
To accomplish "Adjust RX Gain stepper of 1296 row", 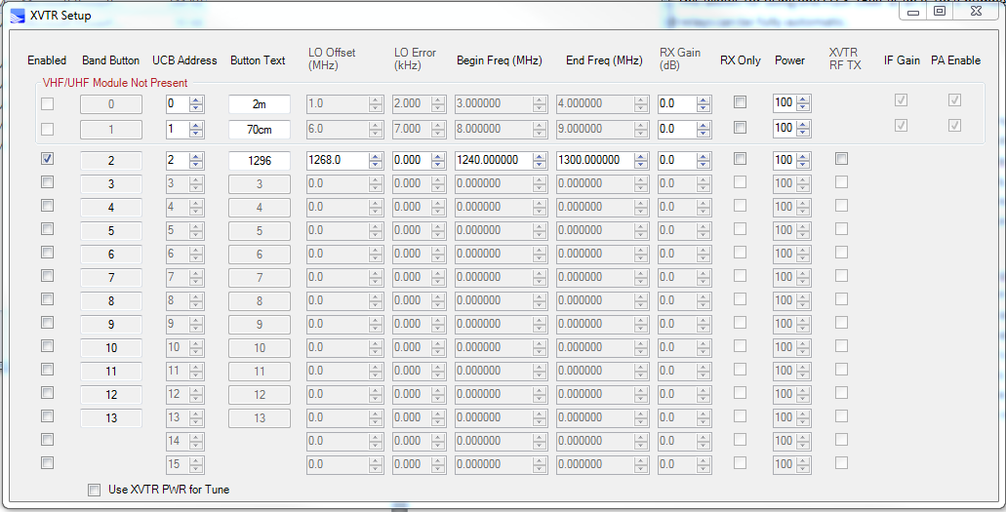I will coord(704,160).
